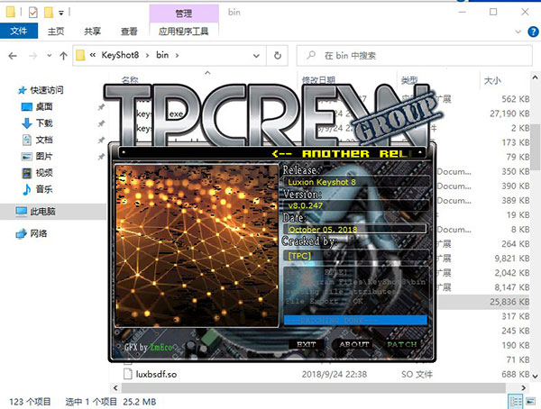Viewport: 541px width, 409px height.
Task: Click KeyShot8 in the address path
Action: coord(120,55)
